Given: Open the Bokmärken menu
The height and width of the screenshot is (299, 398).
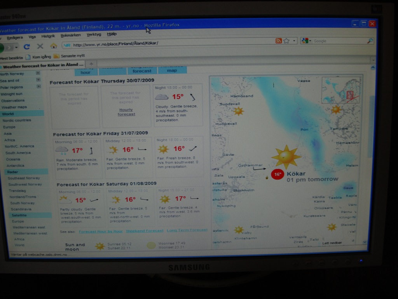Looking at the screenshot, I should coord(71,35).
